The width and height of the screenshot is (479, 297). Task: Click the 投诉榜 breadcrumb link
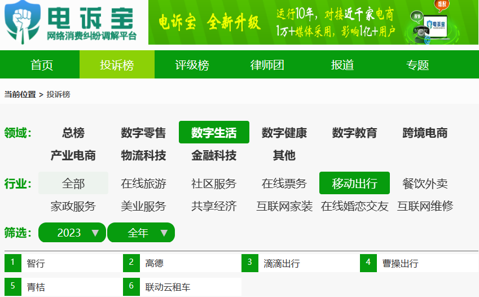point(58,94)
